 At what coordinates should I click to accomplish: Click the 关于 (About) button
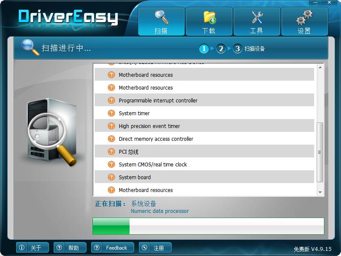[x=32, y=247]
